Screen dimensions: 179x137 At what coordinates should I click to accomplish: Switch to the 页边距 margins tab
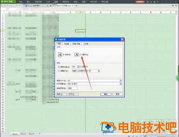tap(66, 44)
